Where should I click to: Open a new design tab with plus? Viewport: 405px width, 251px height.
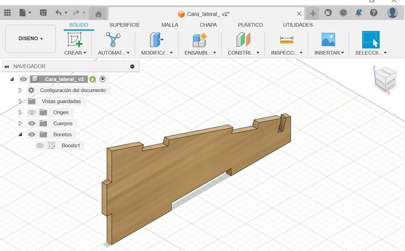click(x=313, y=13)
